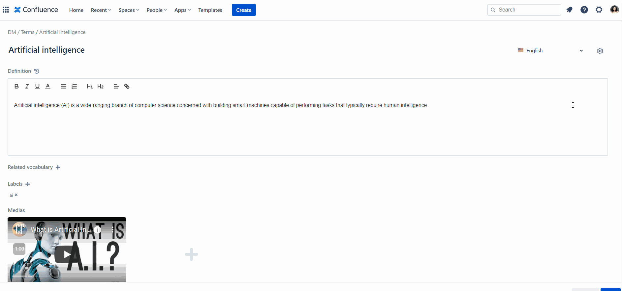View definition revision history
The height and width of the screenshot is (291, 622).
(x=37, y=71)
